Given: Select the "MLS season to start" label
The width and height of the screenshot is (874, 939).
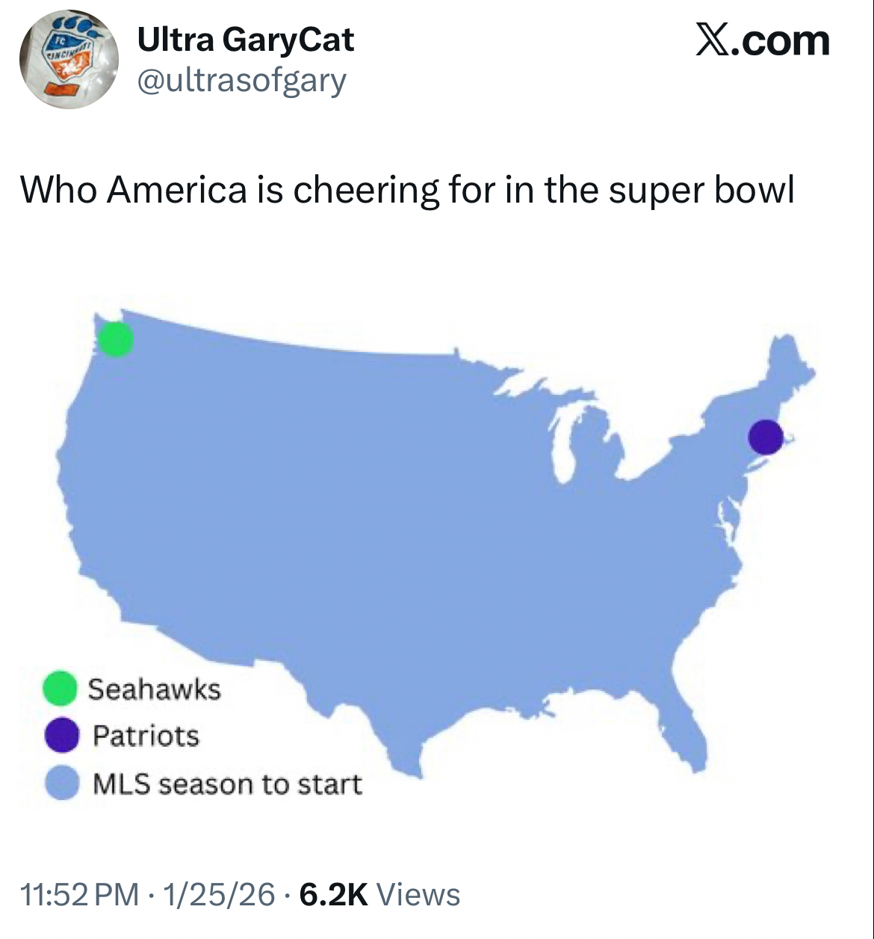Looking at the screenshot, I should tap(227, 784).
